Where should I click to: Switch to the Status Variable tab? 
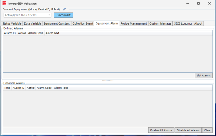pyautogui.click(x=12, y=23)
